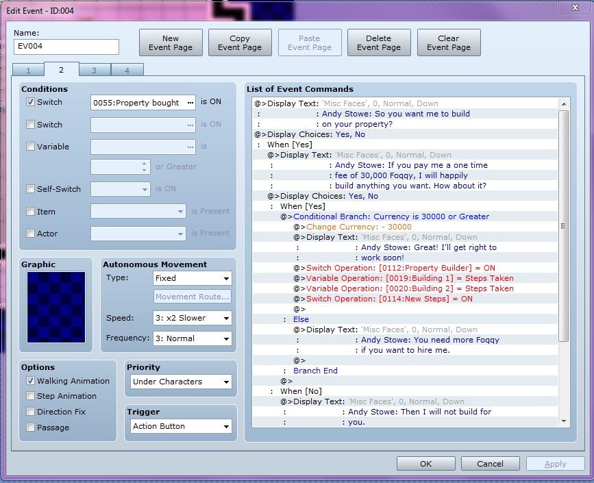Screen dimensions: 594x483
Task: Tick the Passage option checkbox
Action: 30,428
